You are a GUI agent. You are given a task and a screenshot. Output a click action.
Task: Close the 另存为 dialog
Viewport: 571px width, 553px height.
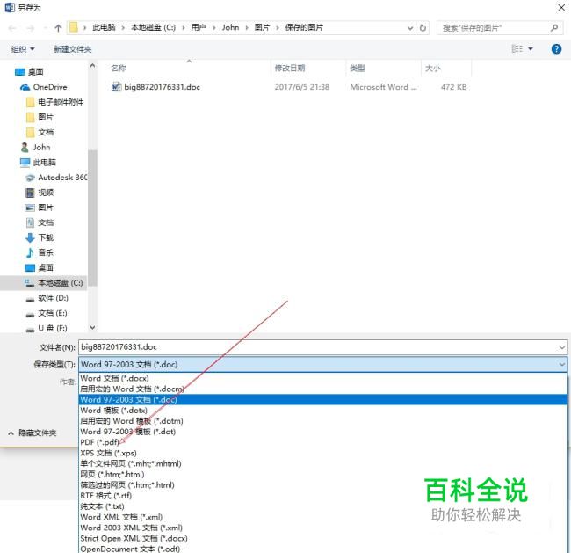pyautogui.click(x=561, y=8)
